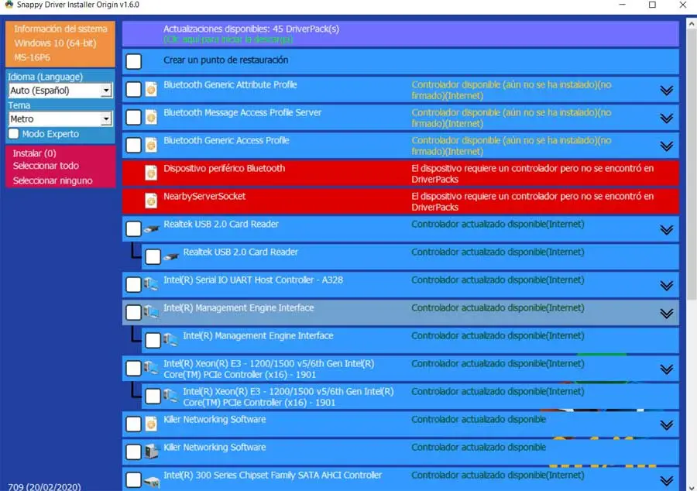
Task: Click NearbyServerSocket row name
Action: 204,197
